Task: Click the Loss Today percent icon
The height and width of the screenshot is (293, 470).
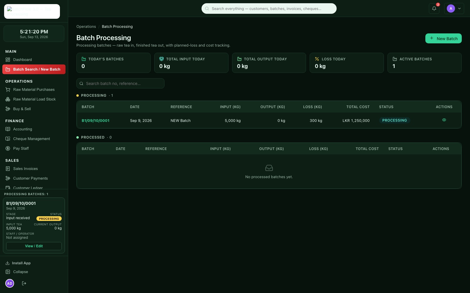Action: pyautogui.click(x=317, y=59)
